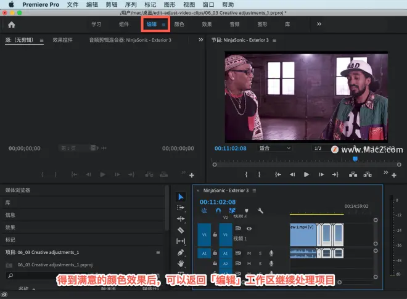Open the zoom level 适合 dropdown

(x=274, y=148)
